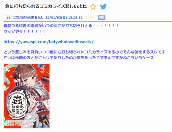The width and height of the screenshot is (172, 132).
Task: Like the post with the heart icon
Action: [x=88, y=17]
